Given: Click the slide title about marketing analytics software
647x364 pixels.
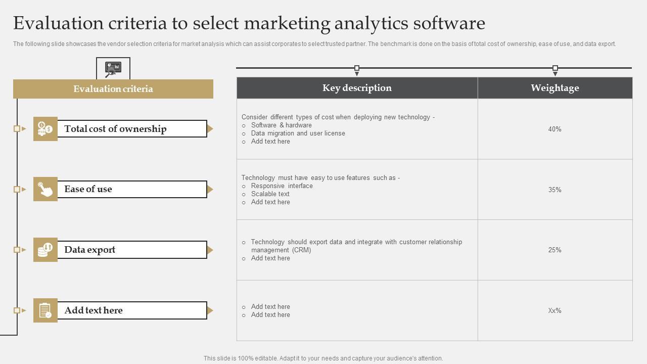Looking at the screenshot, I should [249, 23].
